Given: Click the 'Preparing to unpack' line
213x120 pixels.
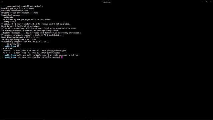Looking at the screenshot, I should click(32, 35).
